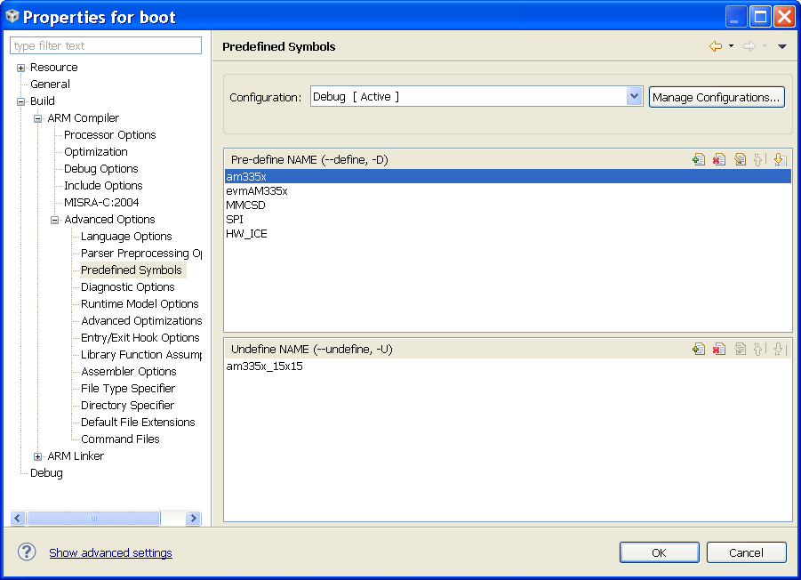Delete entry in Undefine NAME list
The image size is (801, 580).
click(719, 349)
